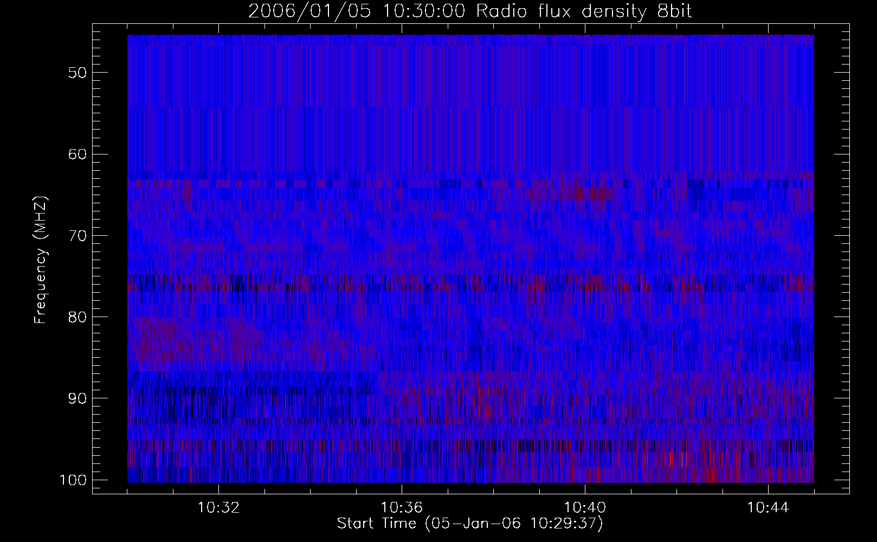Click the 10:36 time tick label
Screen dimensions: 877x542
click(402, 508)
